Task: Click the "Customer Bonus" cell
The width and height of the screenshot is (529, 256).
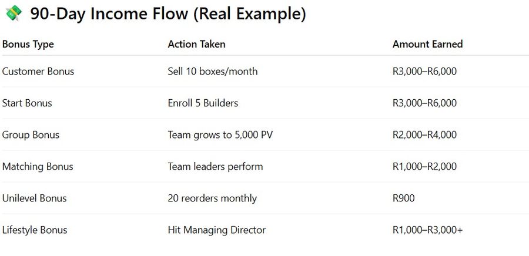Action: tap(38, 72)
